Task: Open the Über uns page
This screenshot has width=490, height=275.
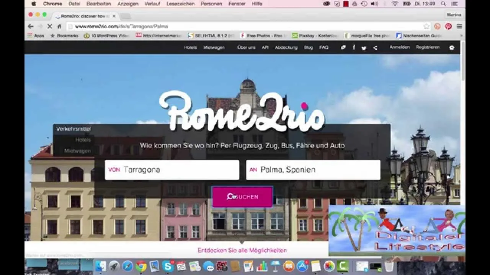Action: (x=246, y=47)
